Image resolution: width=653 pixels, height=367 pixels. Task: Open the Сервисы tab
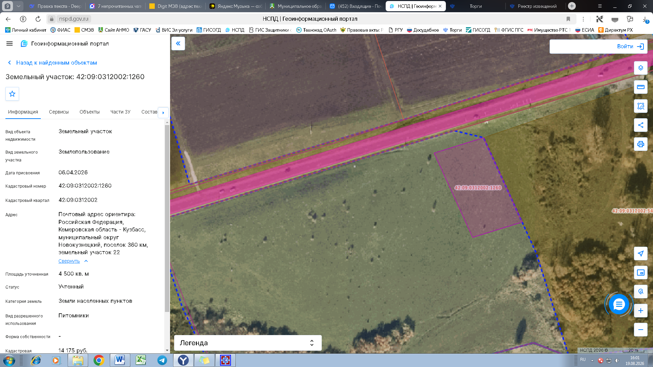pos(59,112)
